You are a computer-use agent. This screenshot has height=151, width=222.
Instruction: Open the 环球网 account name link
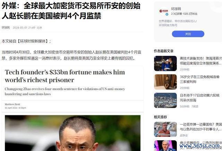(176, 9)
